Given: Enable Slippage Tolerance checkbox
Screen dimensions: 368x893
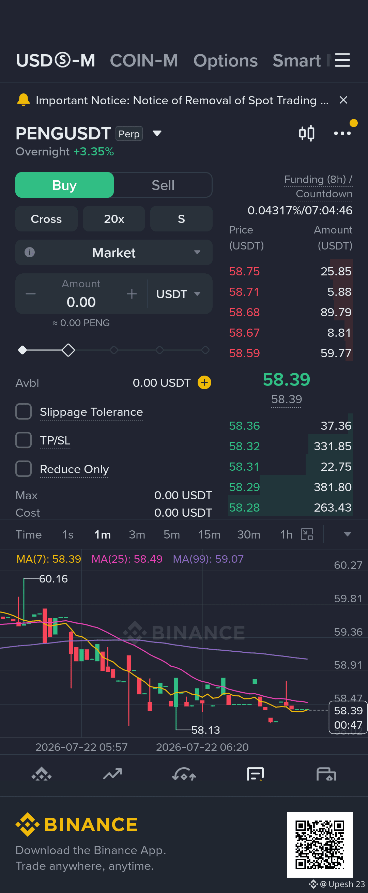Looking at the screenshot, I should pyautogui.click(x=24, y=411).
